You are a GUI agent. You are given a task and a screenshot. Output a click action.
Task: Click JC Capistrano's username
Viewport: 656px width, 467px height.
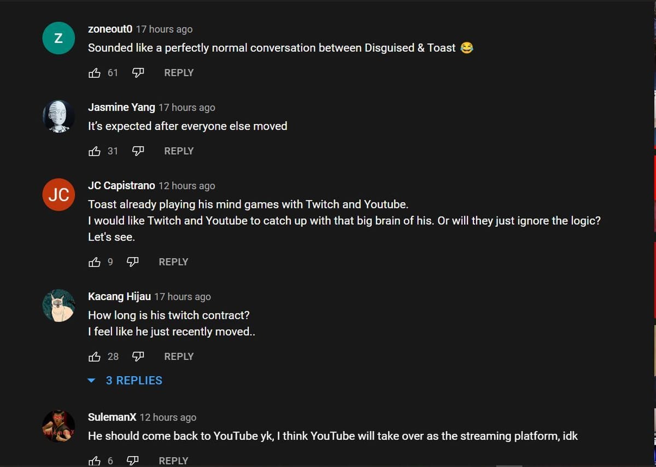121,185
